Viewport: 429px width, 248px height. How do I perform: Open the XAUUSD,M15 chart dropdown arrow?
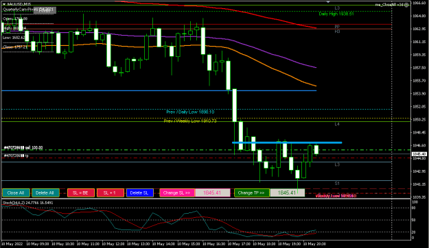coord(4,4)
